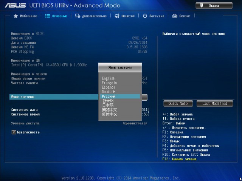This screenshot has width=242, height=181.
Task: Open the Избранное tab
Action: tap(25, 16)
